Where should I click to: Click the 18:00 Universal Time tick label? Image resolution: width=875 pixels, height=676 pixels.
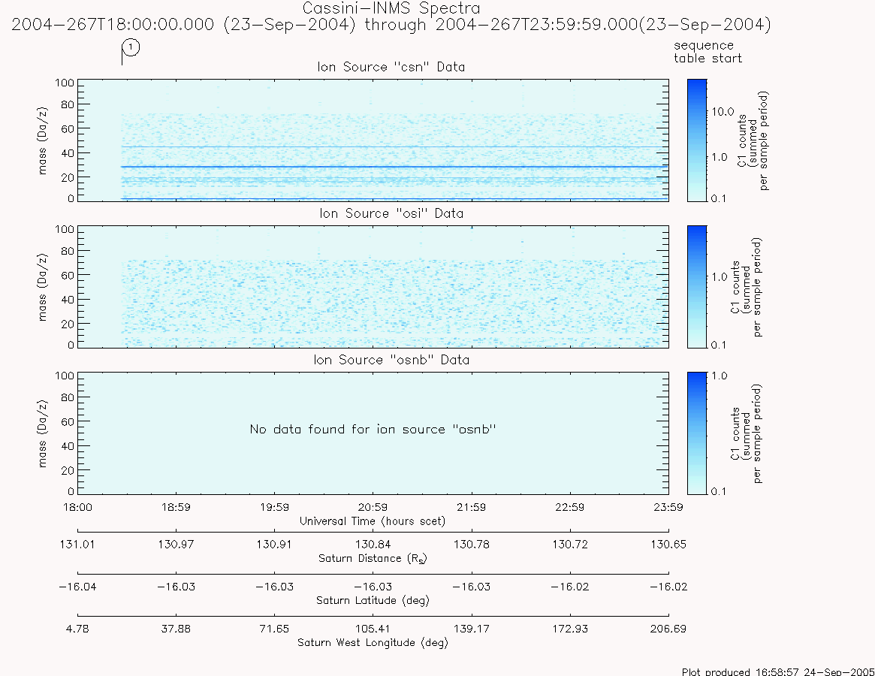tap(77, 508)
